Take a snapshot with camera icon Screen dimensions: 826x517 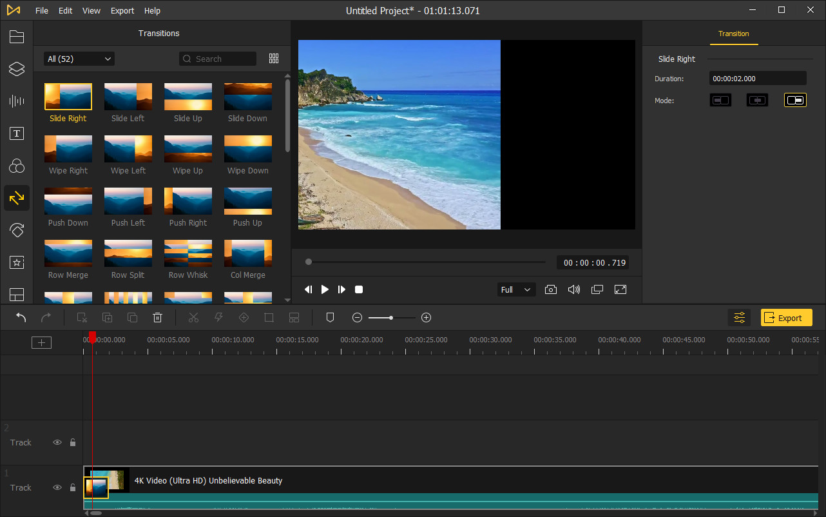point(550,289)
